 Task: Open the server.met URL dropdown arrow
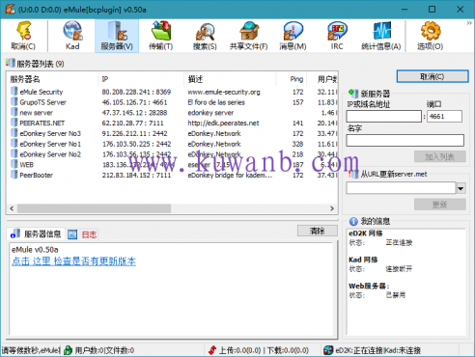coord(461,188)
